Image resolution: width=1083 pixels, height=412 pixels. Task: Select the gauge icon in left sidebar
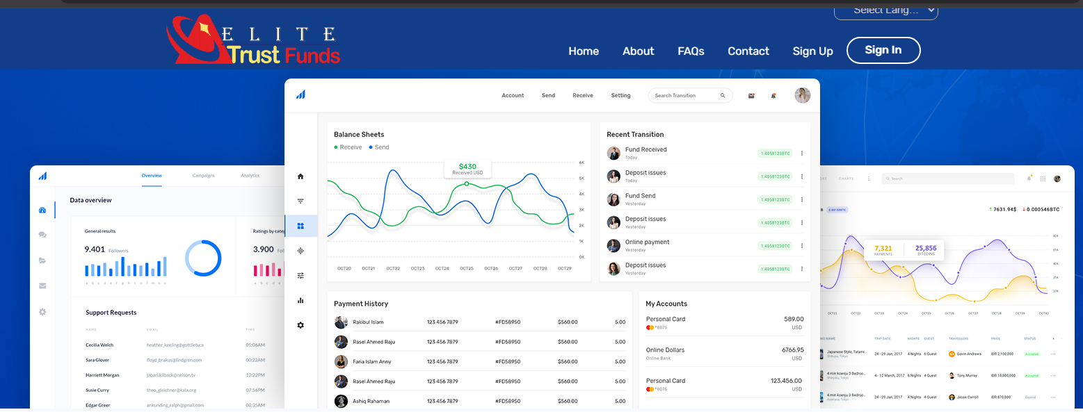(x=42, y=210)
